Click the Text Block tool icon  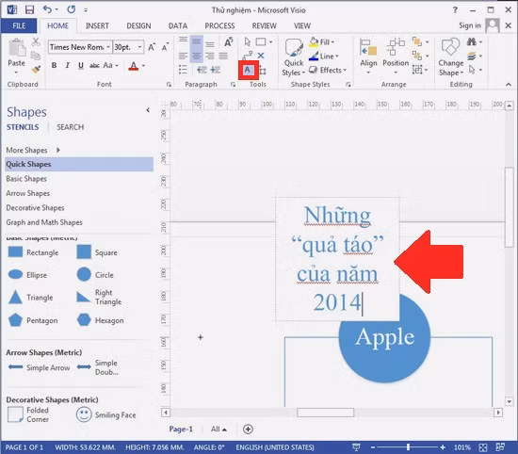point(263,70)
